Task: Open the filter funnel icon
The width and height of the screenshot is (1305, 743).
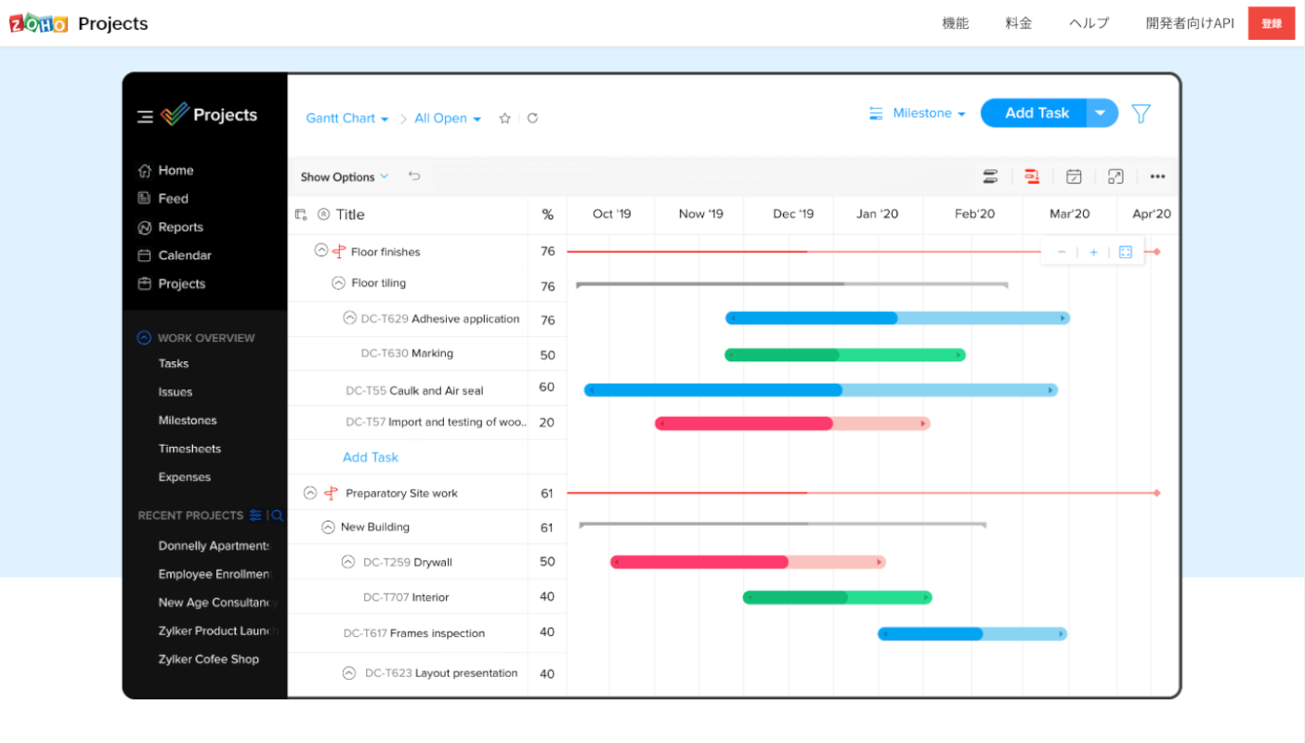Action: [x=1141, y=113]
